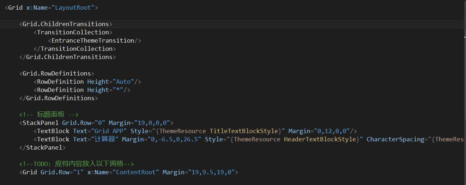Screen dimensions: 466x185
Task: Click the closing Grid.ChildrenTransitions tag
Action: [x=68, y=57]
